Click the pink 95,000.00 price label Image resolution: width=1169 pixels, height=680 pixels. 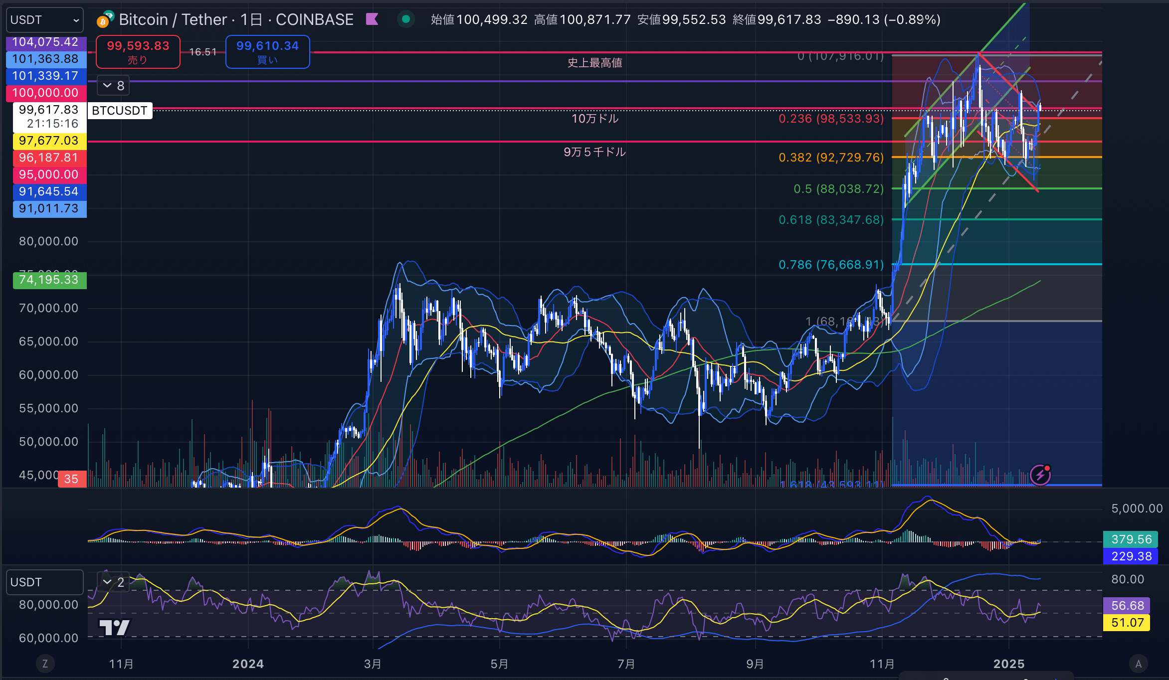(49, 174)
